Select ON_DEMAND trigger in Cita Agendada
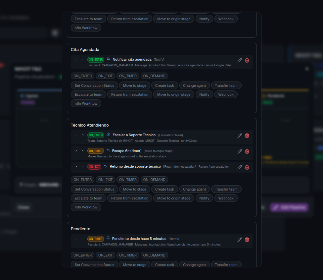This screenshot has height=280, width=323. [154, 76]
